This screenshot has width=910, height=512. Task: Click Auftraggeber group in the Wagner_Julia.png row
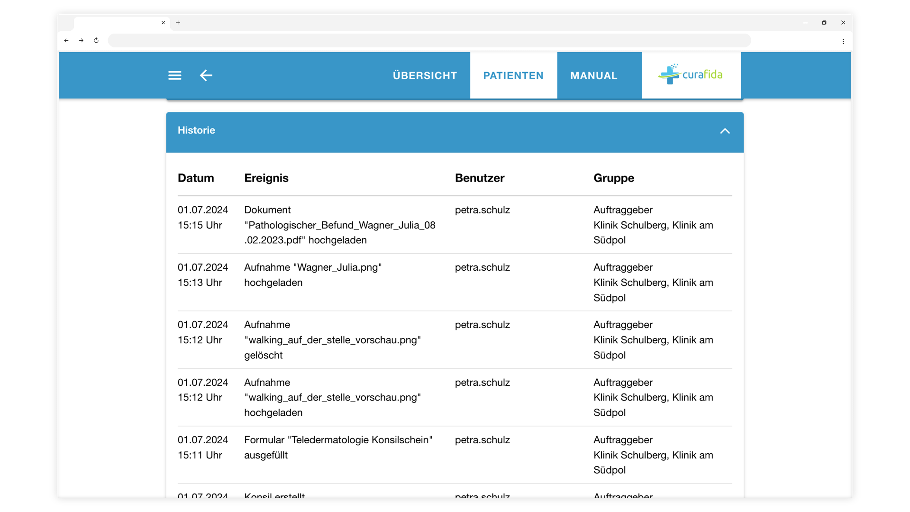coord(653,283)
